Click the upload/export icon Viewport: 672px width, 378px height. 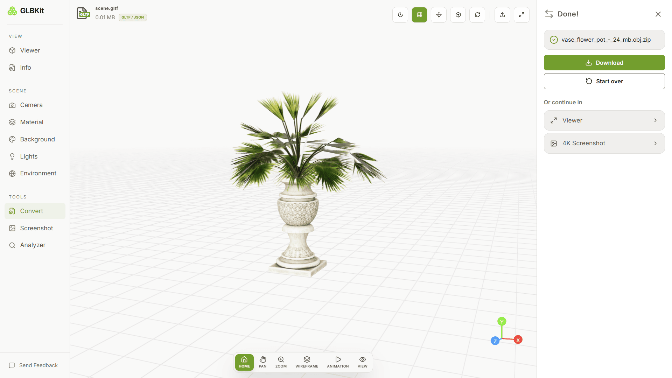pyautogui.click(x=502, y=15)
